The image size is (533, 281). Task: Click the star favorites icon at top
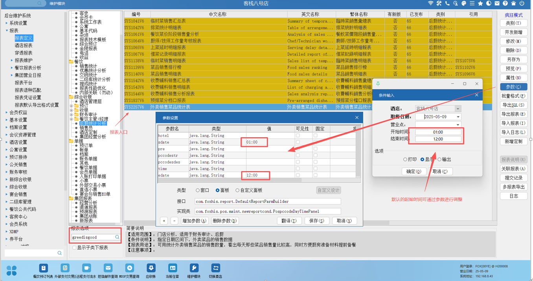pos(480,4)
